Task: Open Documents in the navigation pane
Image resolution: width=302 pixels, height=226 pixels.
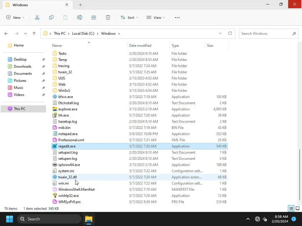Action: click(x=23, y=74)
